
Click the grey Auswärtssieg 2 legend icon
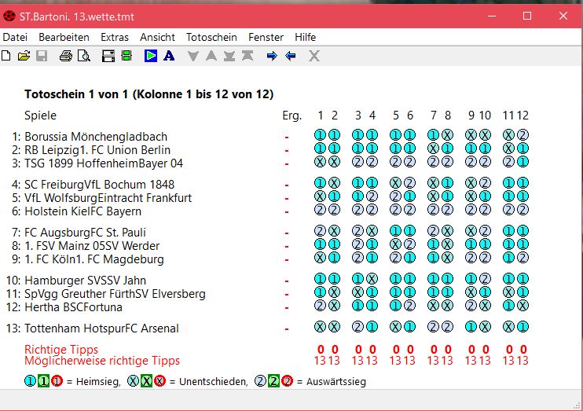[260, 381]
